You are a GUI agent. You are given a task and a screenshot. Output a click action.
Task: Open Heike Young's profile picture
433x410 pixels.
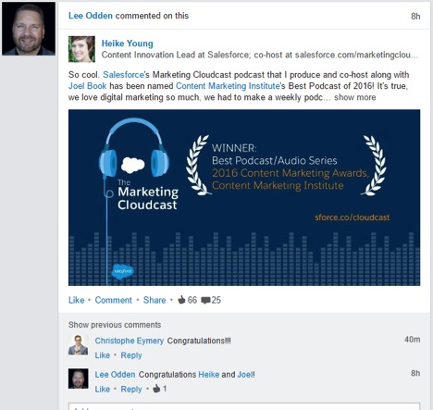[x=81, y=49]
